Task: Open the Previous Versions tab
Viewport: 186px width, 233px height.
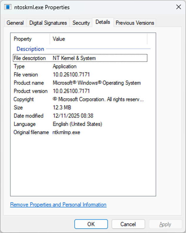Action: pos(135,23)
